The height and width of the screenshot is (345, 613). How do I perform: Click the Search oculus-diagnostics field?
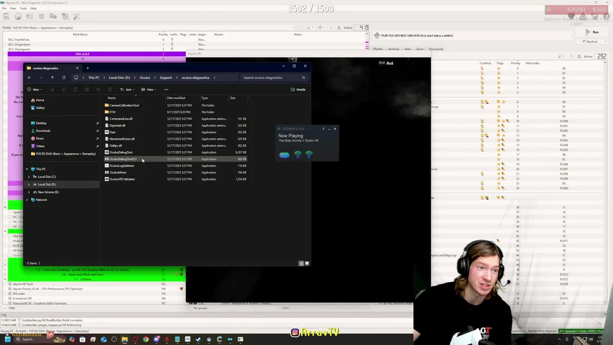point(274,78)
